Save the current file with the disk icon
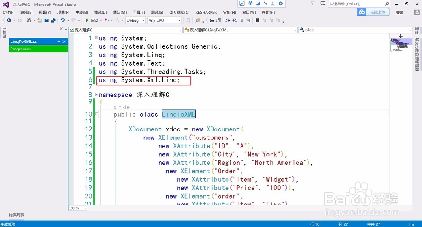Image resolution: width=422 pixels, height=227 pixels. (46, 20)
